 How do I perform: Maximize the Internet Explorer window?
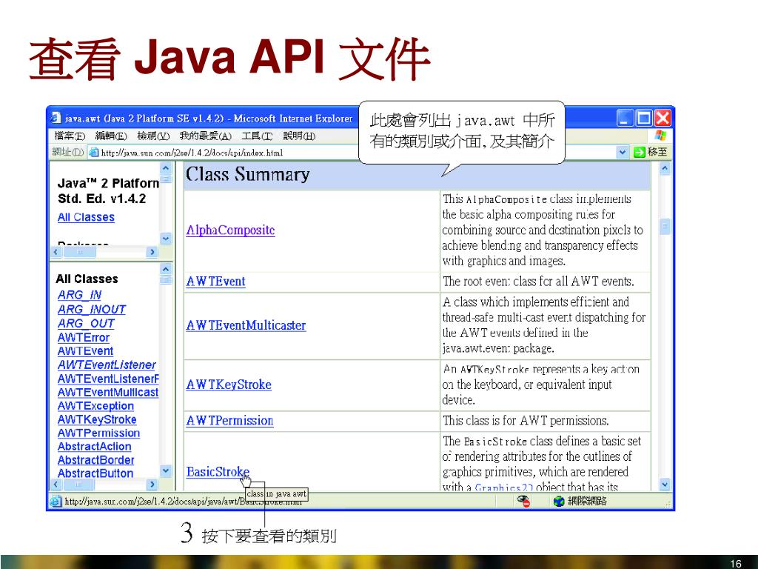pos(644,119)
